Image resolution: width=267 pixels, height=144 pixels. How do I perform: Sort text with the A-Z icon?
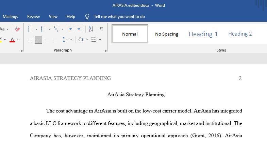pos(91,29)
